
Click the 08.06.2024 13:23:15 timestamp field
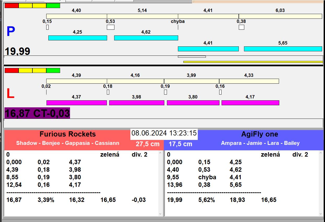click(x=164, y=133)
